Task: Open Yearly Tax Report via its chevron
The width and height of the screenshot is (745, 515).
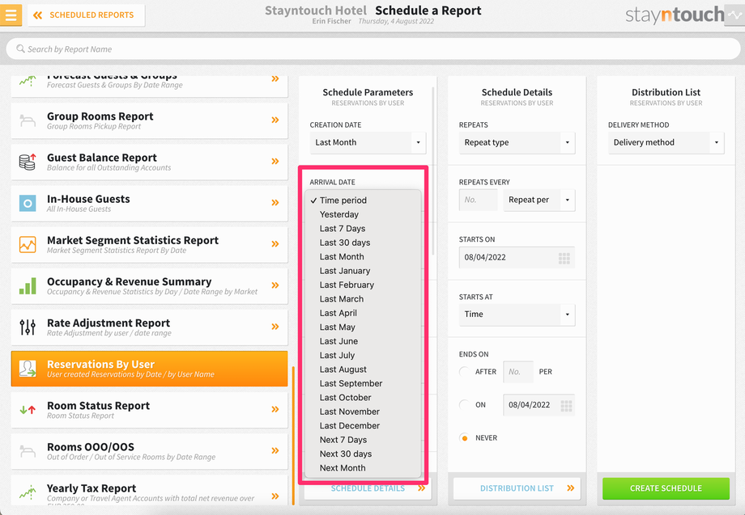Action: tap(275, 496)
